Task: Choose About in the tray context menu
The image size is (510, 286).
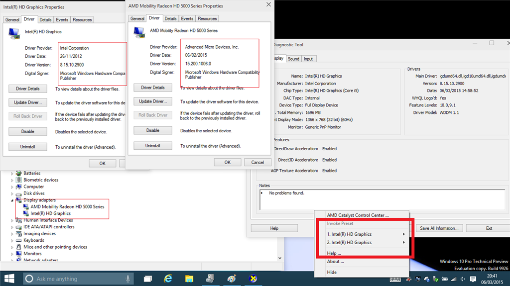Action: tap(335, 261)
